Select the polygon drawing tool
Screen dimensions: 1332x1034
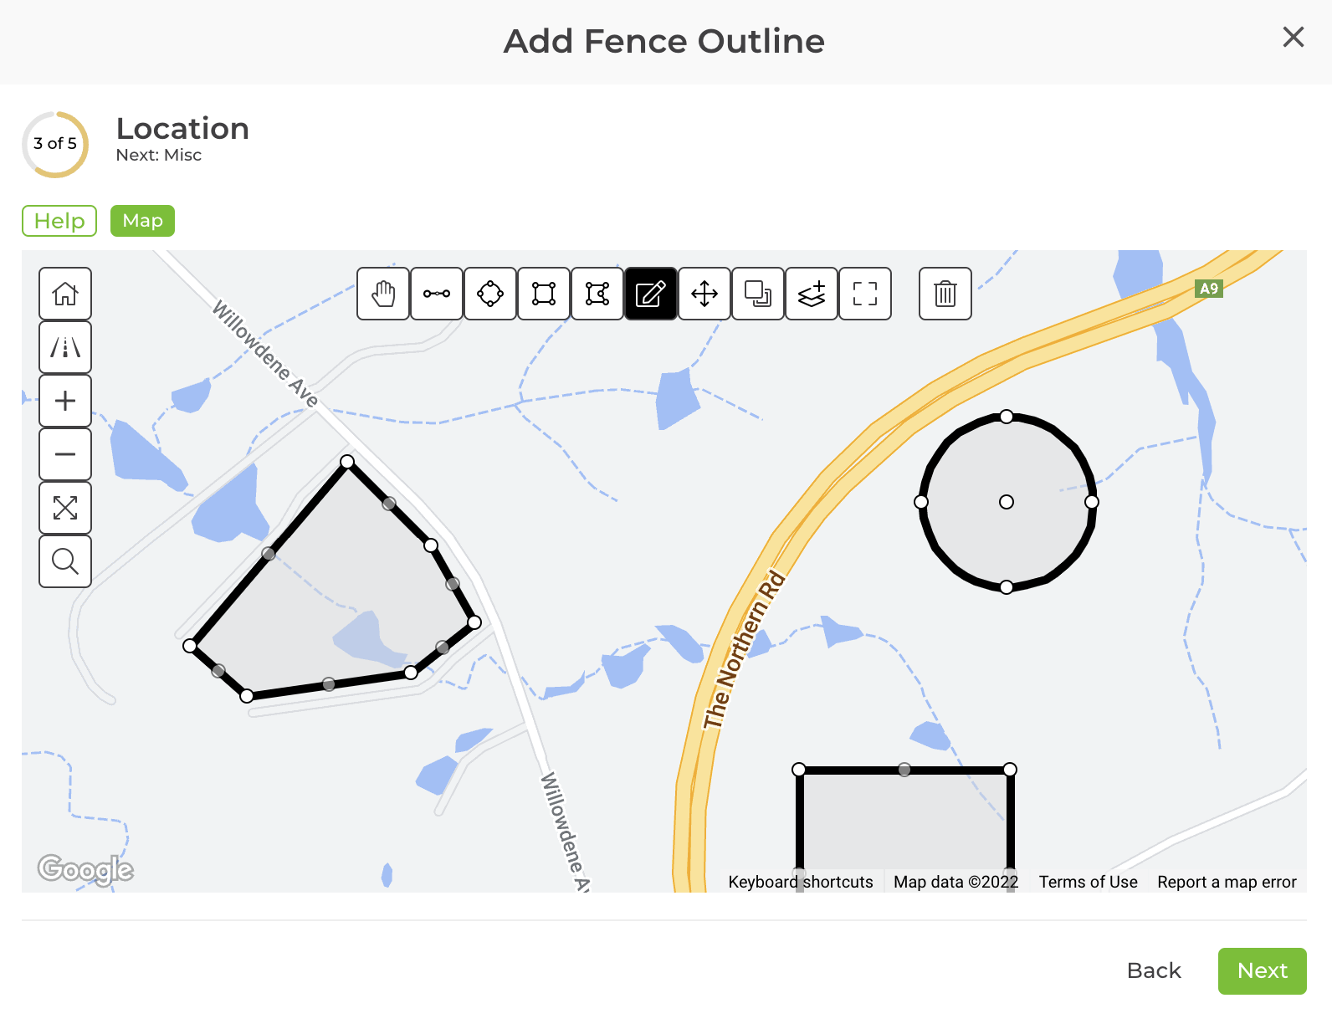click(x=597, y=294)
